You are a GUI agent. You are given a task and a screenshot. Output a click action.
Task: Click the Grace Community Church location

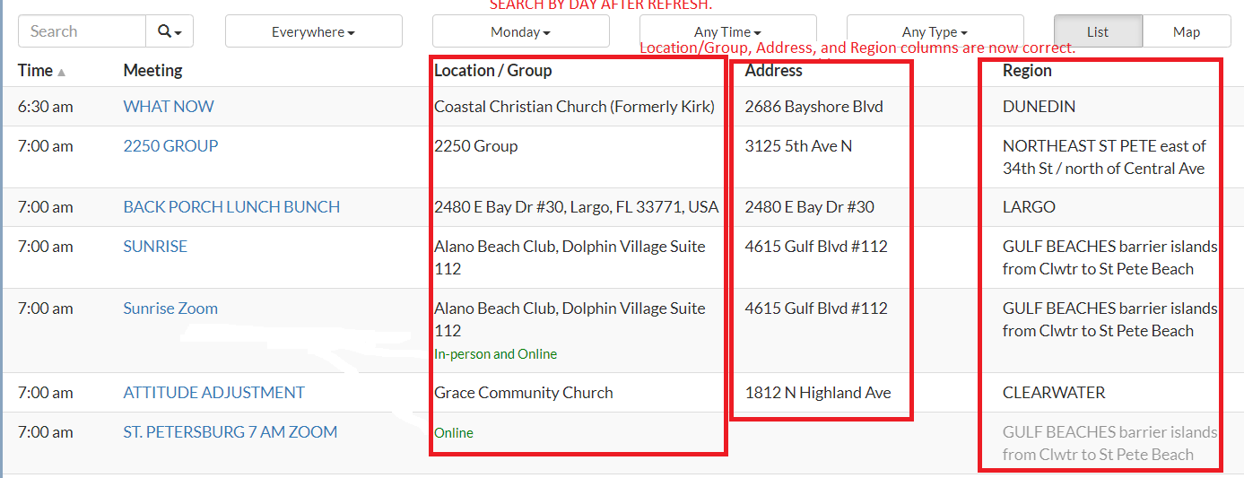(524, 393)
